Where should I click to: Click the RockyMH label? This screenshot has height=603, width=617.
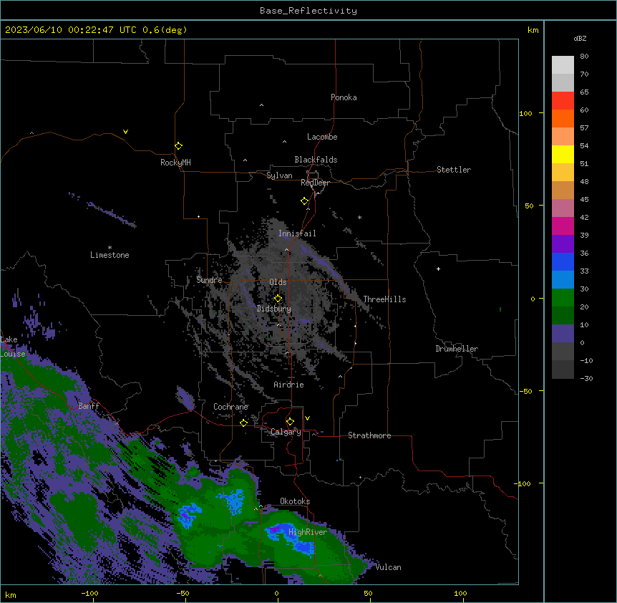click(x=175, y=163)
